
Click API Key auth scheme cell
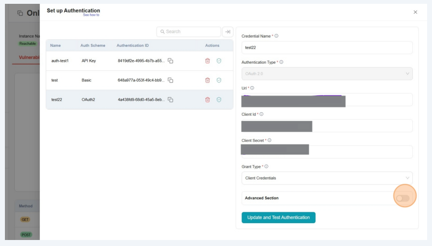pyautogui.click(x=89, y=61)
